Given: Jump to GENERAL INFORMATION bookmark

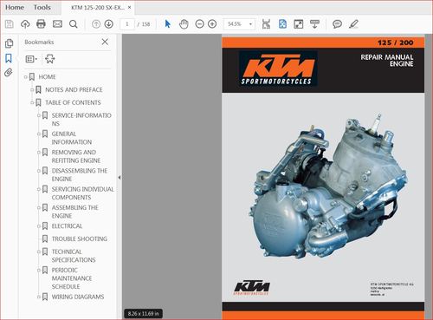Looking at the screenshot, I should 72,138.
